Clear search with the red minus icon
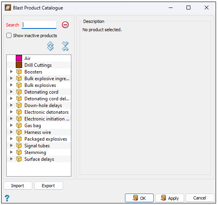Viewport: 218px width, 205px height. coord(65,25)
